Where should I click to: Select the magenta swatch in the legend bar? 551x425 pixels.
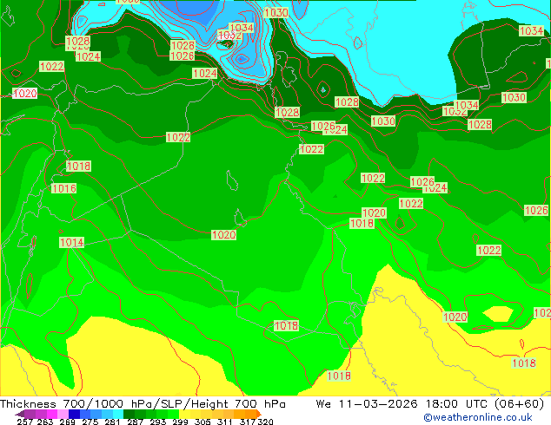coord(52,414)
